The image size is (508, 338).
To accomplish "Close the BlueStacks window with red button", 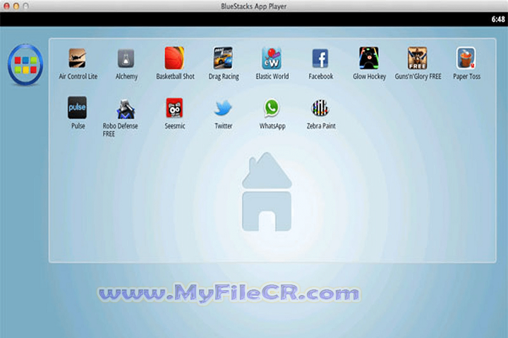I will click(6, 6).
